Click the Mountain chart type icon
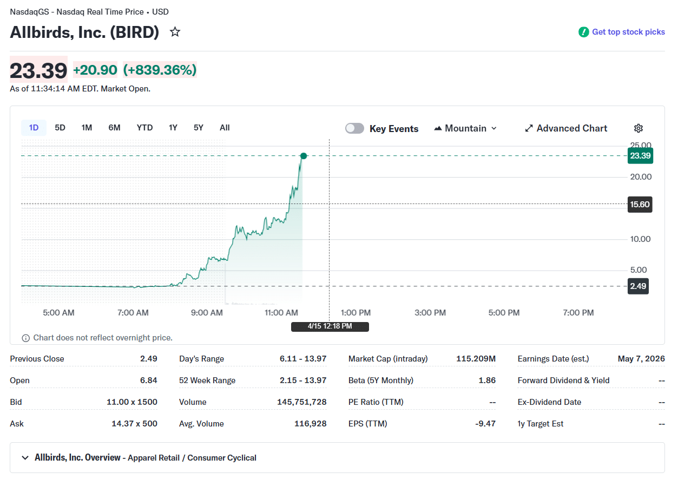This screenshot has width=678, height=479. click(438, 128)
